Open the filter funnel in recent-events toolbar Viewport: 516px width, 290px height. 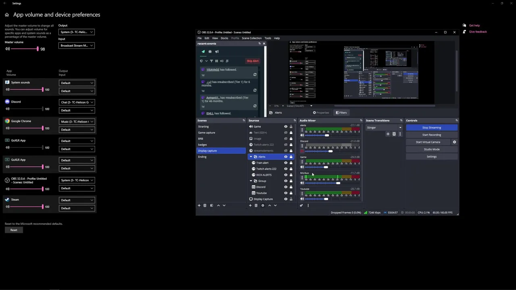coord(211,61)
